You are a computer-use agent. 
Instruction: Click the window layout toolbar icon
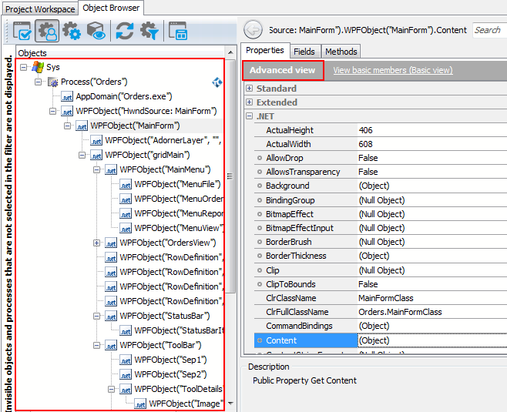pyautogui.click(x=179, y=31)
